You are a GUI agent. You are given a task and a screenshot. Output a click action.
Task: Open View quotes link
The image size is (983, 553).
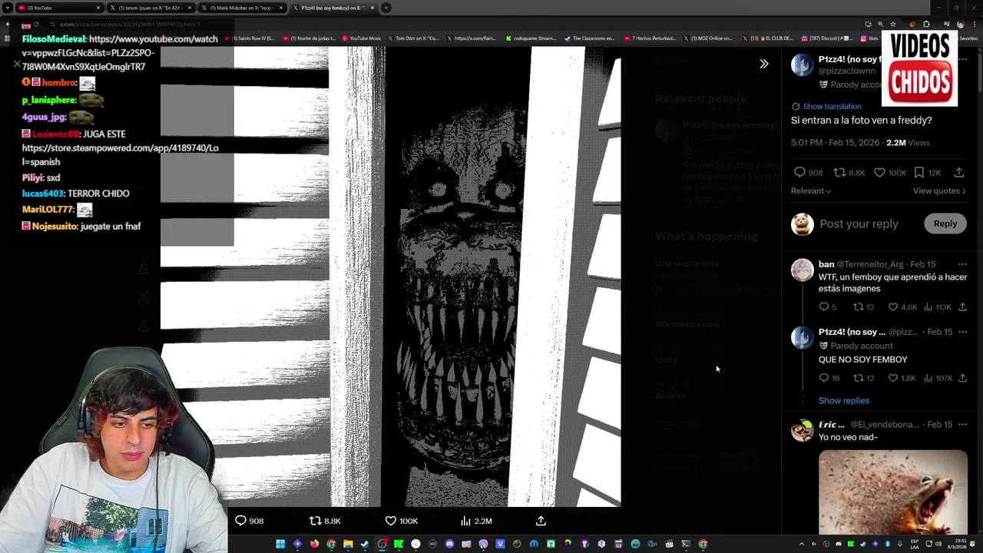pyautogui.click(x=939, y=190)
